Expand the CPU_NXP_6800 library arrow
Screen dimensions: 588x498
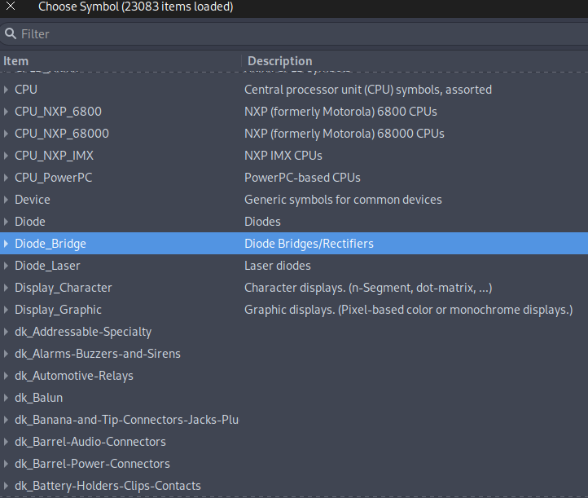(x=6, y=112)
